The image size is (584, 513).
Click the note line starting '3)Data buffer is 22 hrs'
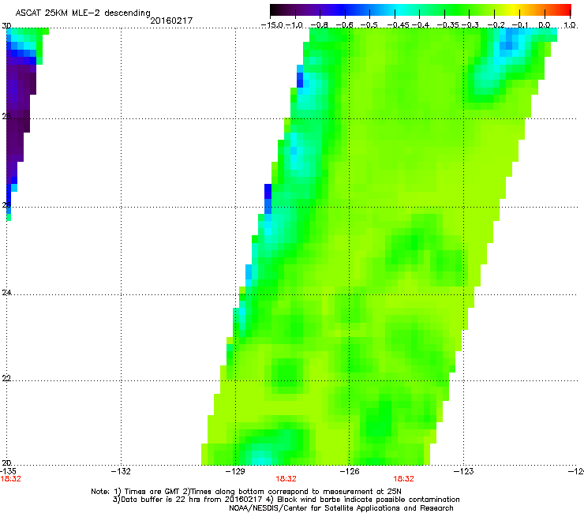[x=286, y=500]
